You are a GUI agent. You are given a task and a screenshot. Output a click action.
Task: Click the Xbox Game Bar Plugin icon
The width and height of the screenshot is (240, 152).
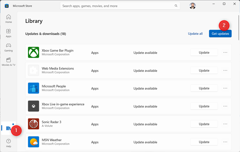34,53
